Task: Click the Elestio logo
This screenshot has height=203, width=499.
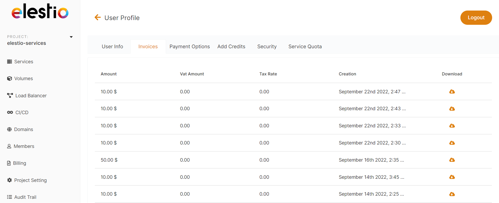Action: (x=40, y=12)
